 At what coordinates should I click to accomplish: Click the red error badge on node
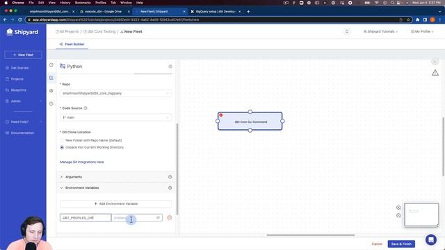pos(221,115)
